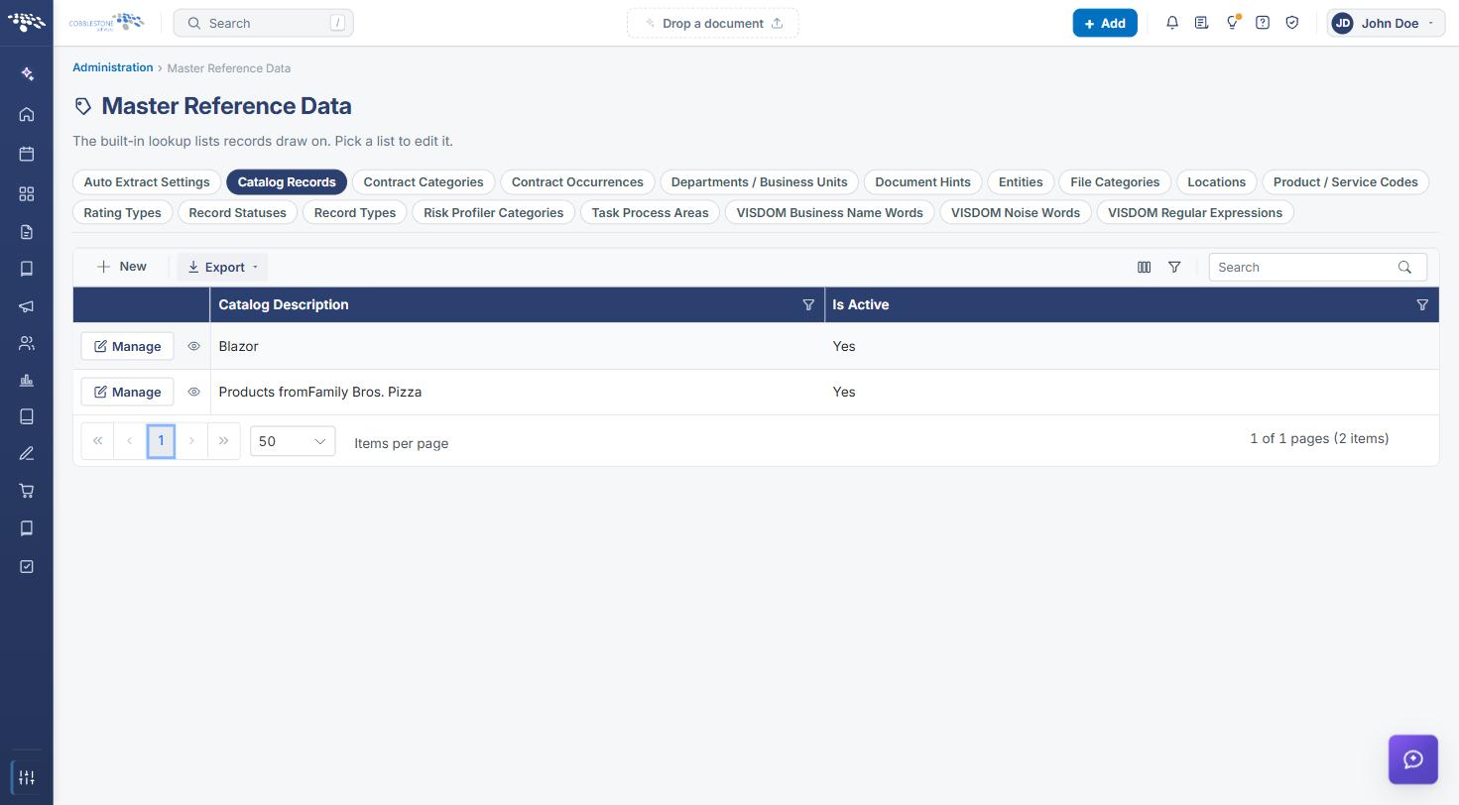Screen dimensions: 1459x805
Task: Click the shield check icon in header
Action: 1292,23
